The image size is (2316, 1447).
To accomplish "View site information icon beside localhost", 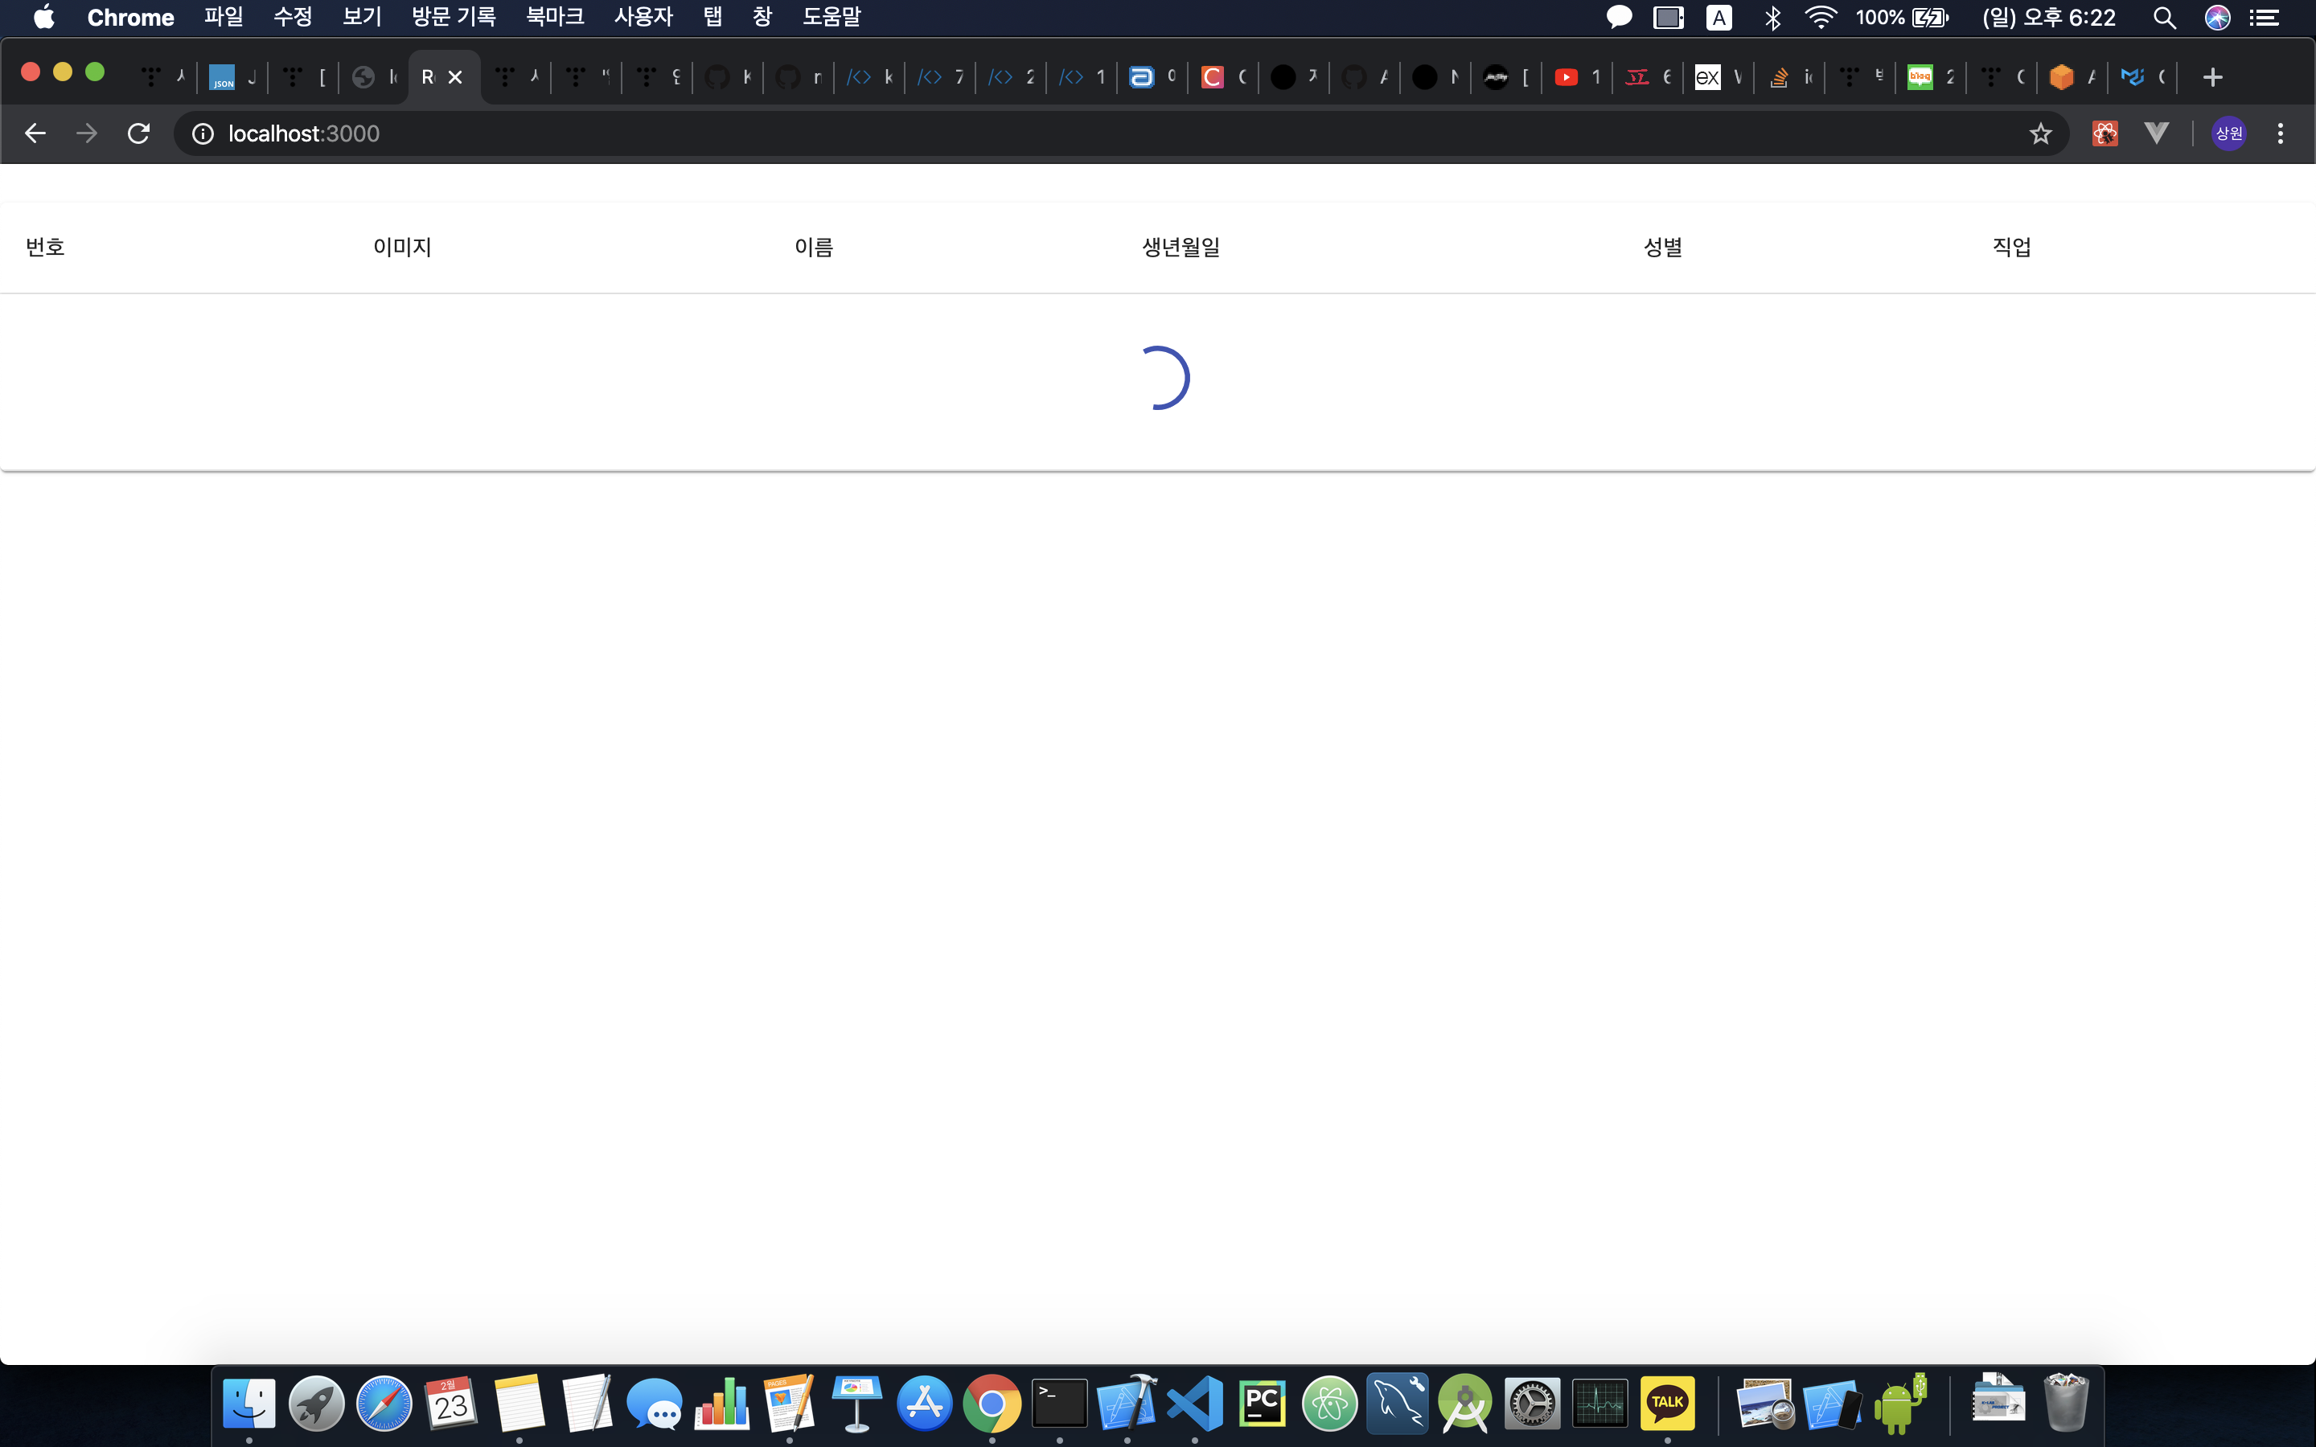I will (203, 133).
